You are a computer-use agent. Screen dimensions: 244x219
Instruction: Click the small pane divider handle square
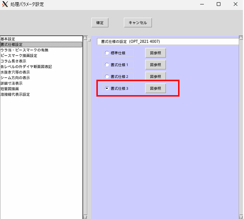89,40
